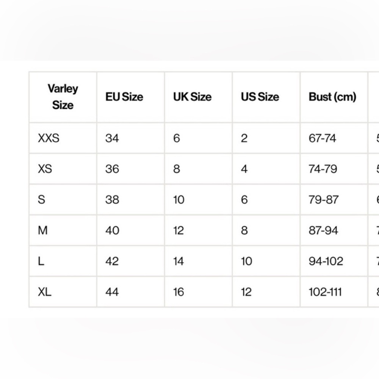Select the S size row label
This screenshot has height=379, width=379.
click(41, 200)
